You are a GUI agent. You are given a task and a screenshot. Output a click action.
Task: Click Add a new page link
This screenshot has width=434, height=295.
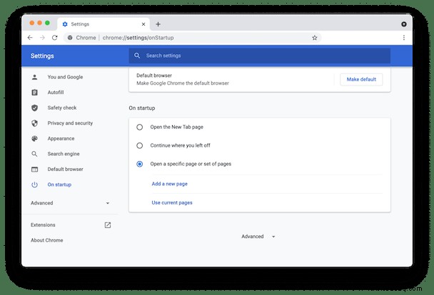(x=169, y=184)
